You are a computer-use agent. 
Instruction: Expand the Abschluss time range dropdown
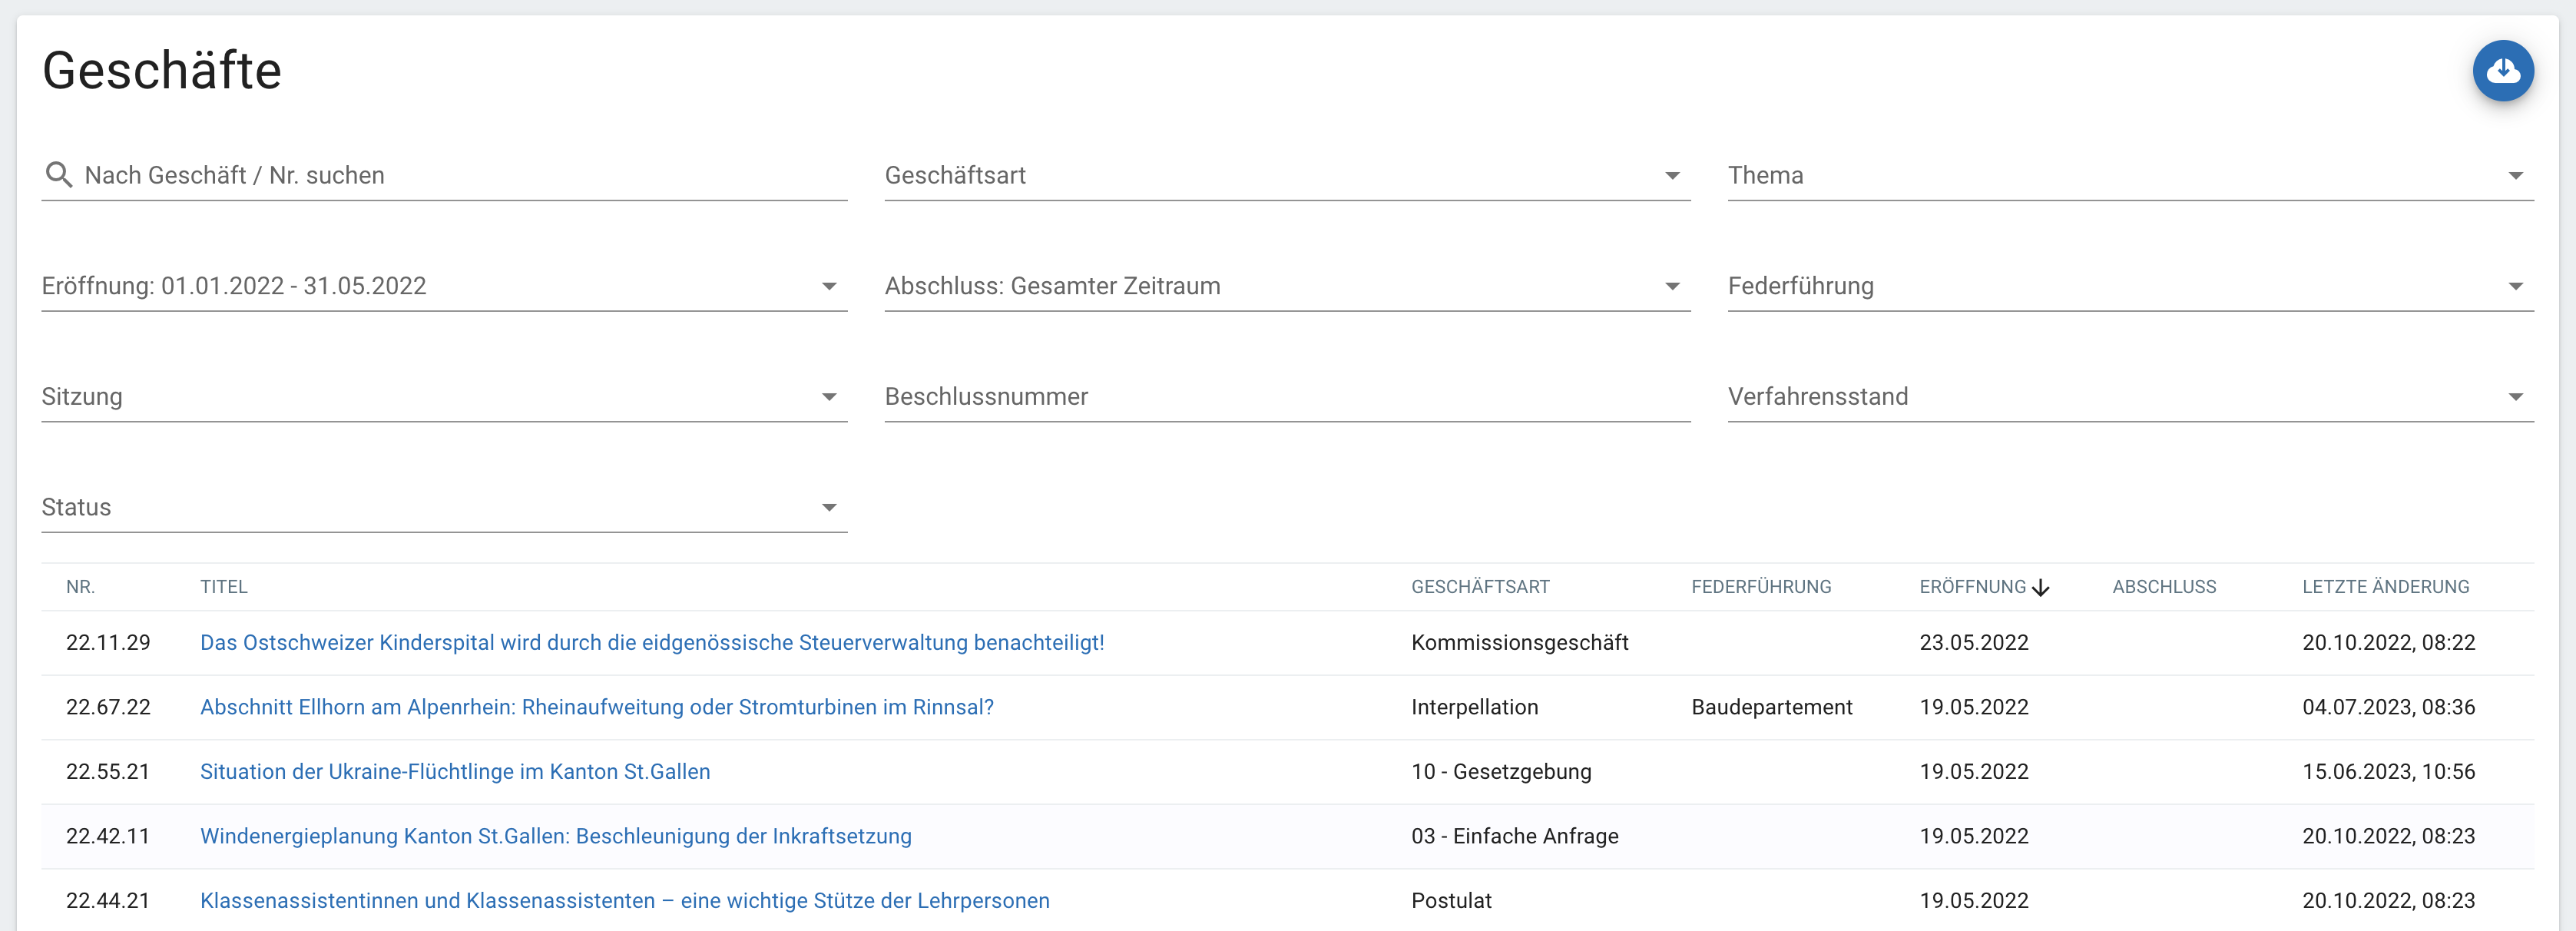pyautogui.click(x=1286, y=287)
